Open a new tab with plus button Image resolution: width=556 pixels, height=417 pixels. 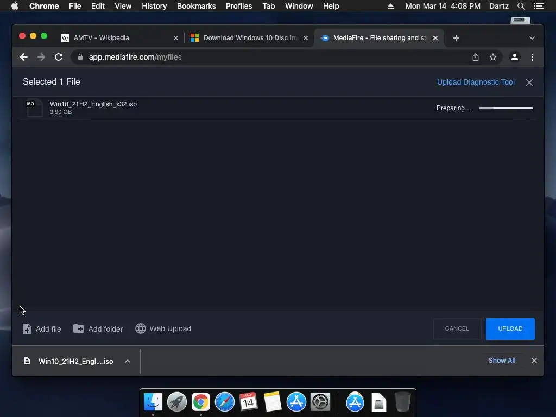click(x=456, y=38)
